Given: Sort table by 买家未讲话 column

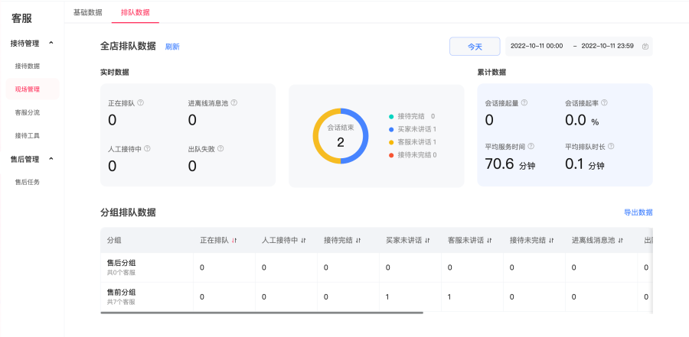Looking at the screenshot, I should (427, 241).
